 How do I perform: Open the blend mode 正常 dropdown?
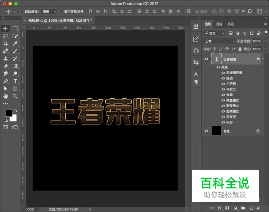tap(219, 41)
